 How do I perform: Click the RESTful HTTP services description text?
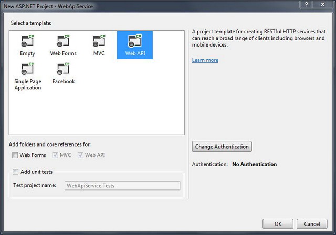[x=259, y=38]
